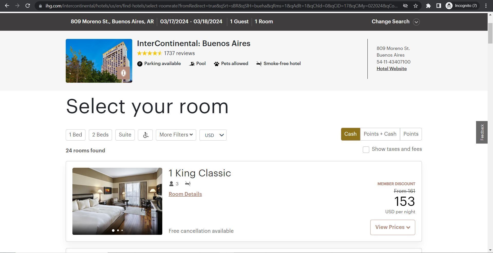Open the Hotel Website link
Image resolution: width=493 pixels, height=253 pixels.
(391, 69)
